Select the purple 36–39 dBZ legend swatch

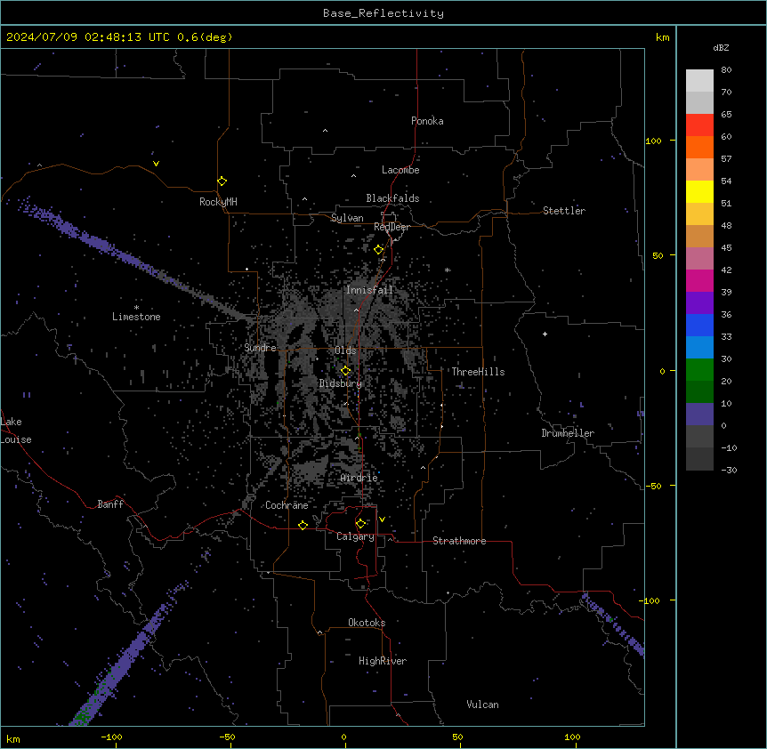pos(699,303)
